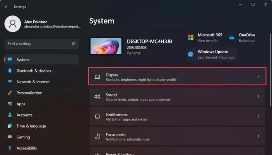Click the Personalization paintbrush icon

pyautogui.click(x=10, y=93)
